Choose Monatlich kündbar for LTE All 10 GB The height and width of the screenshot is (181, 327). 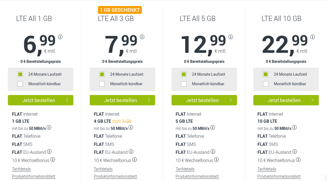coord(266,84)
